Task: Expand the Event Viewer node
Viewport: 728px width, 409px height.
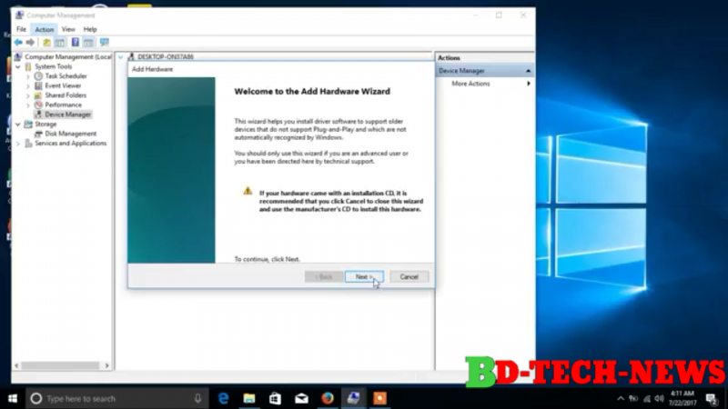Action: tap(28, 85)
